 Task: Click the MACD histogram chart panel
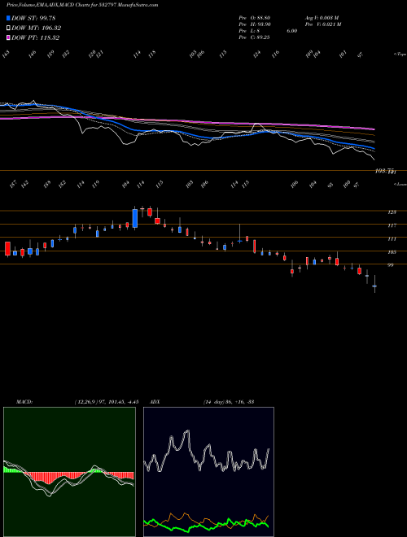click(x=69, y=472)
